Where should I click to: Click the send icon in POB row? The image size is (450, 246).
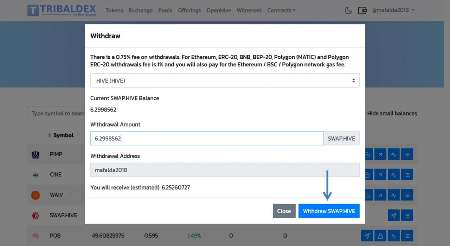[x=367, y=235]
